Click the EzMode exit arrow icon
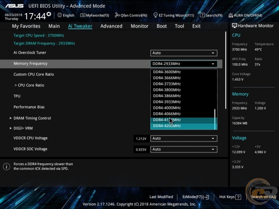Screen dimensions: 279x209 coord(206,197)
